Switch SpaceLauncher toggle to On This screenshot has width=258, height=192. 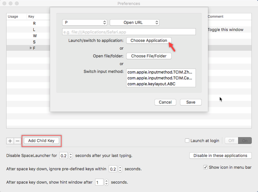[245, 141]
